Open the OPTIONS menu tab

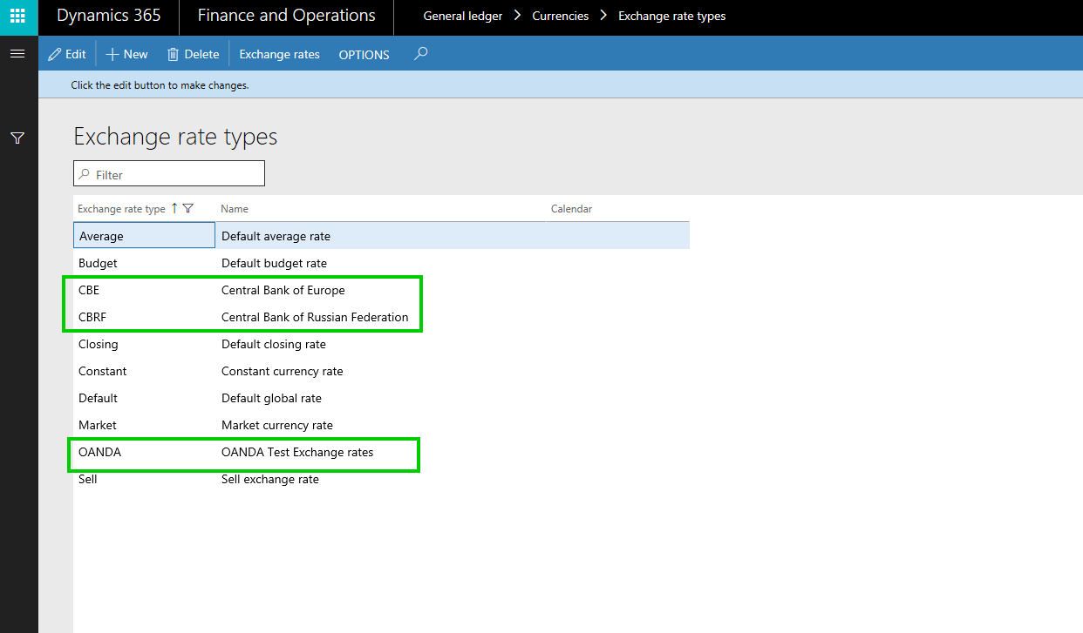(364, 54)
